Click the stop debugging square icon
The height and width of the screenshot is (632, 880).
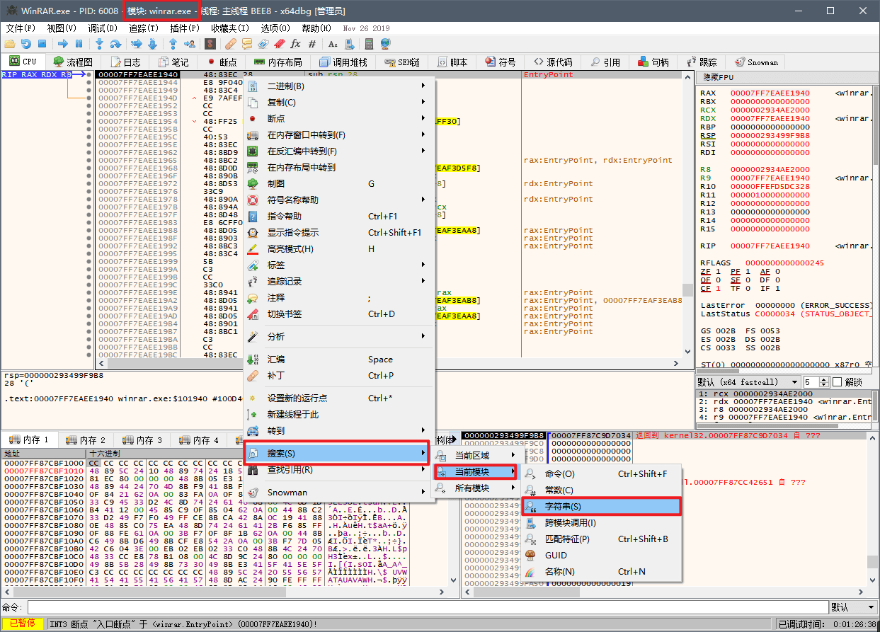pyautogui.click(x=42, y=43)
